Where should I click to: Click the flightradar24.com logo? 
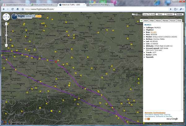26,16
